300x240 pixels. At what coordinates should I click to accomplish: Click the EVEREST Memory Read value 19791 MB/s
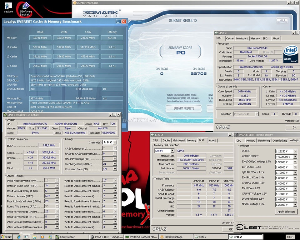click(40, 38)
